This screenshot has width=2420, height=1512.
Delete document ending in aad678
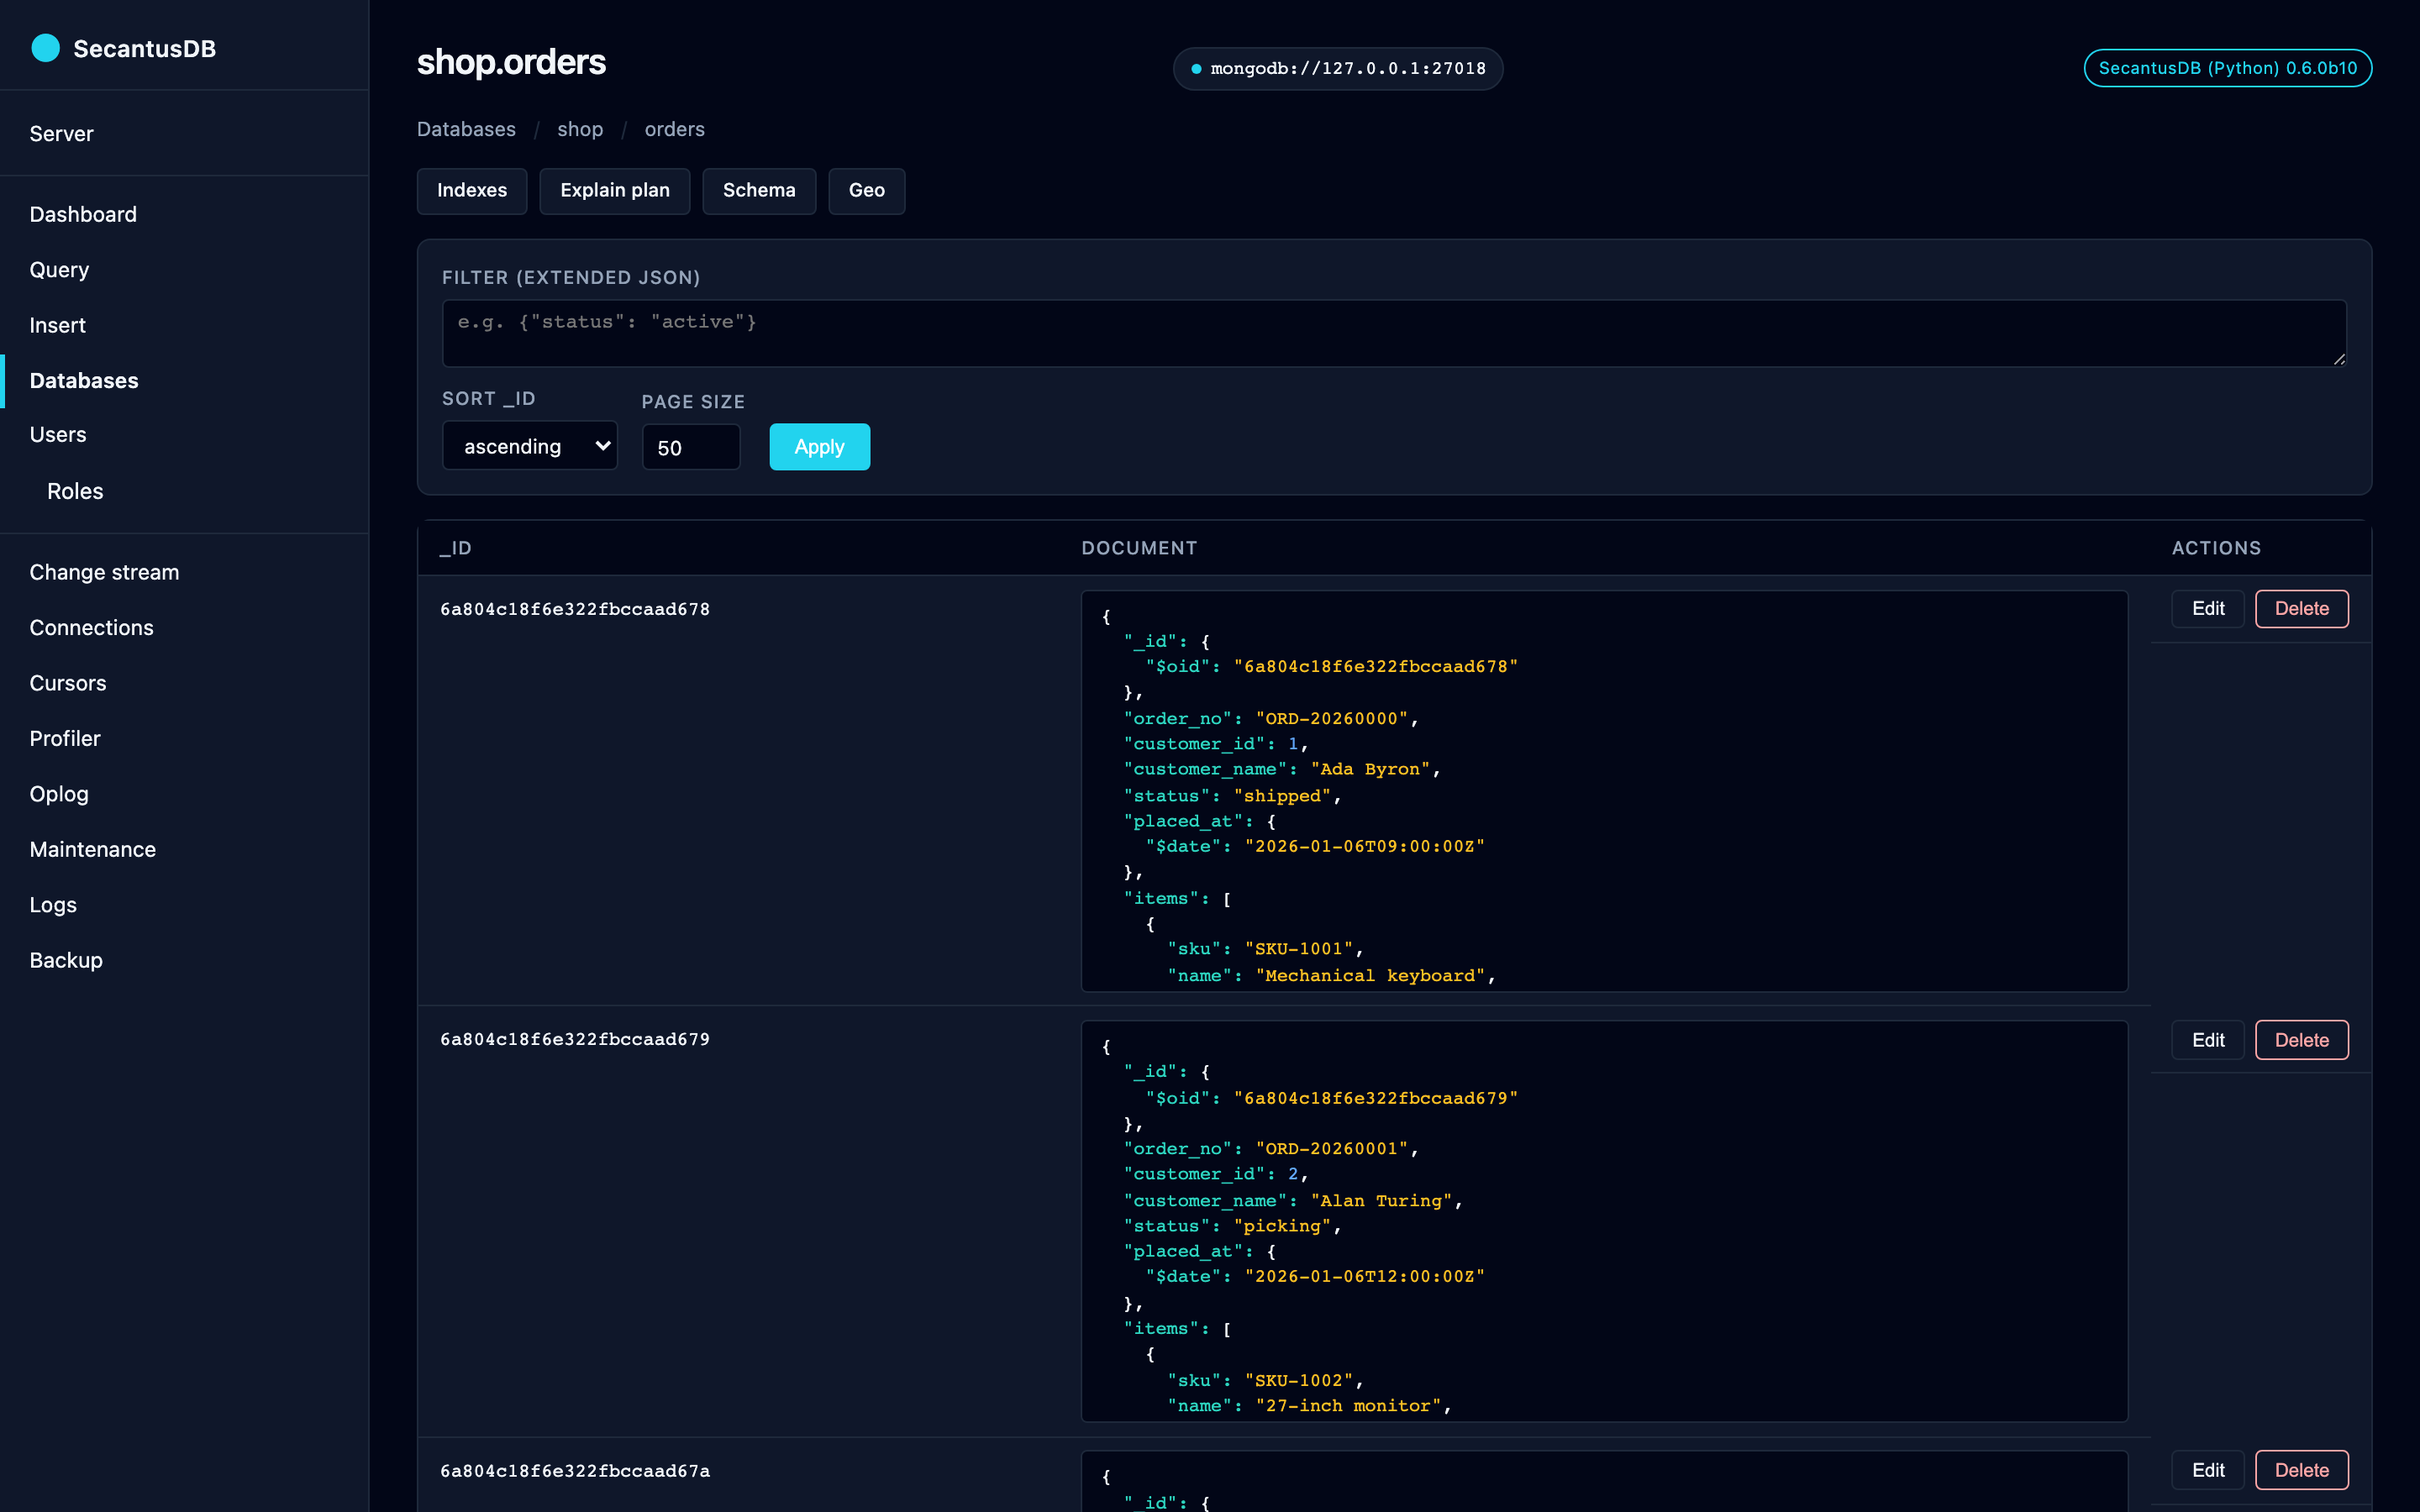click(x=2302, y=609)
